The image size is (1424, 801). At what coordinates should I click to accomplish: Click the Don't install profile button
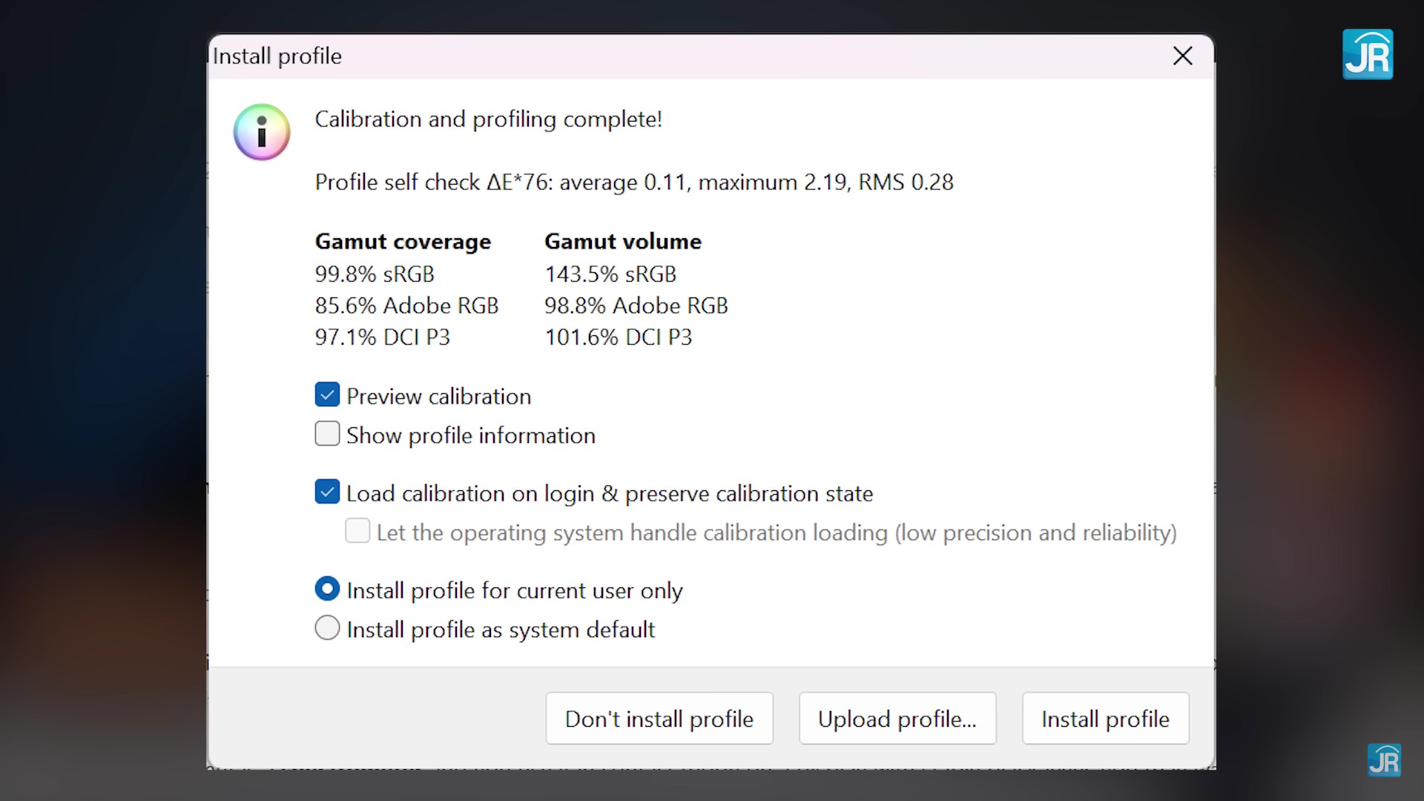(x=659, y=719)
